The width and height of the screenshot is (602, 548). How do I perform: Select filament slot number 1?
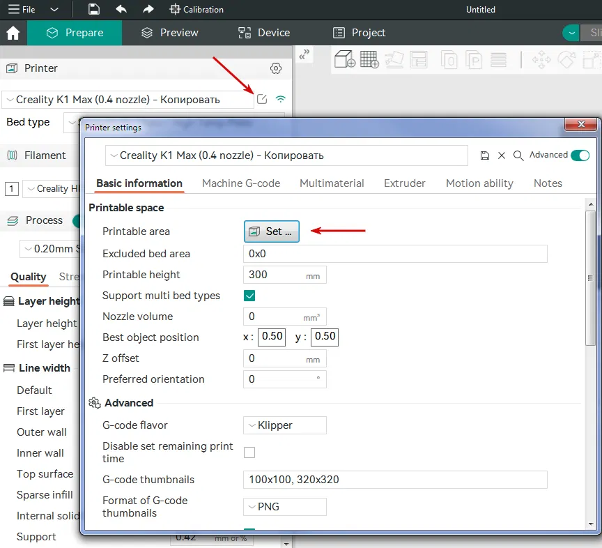(x=12, y=189)
